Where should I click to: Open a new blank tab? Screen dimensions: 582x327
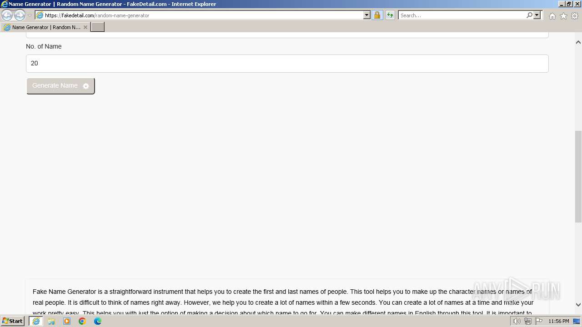98,27
